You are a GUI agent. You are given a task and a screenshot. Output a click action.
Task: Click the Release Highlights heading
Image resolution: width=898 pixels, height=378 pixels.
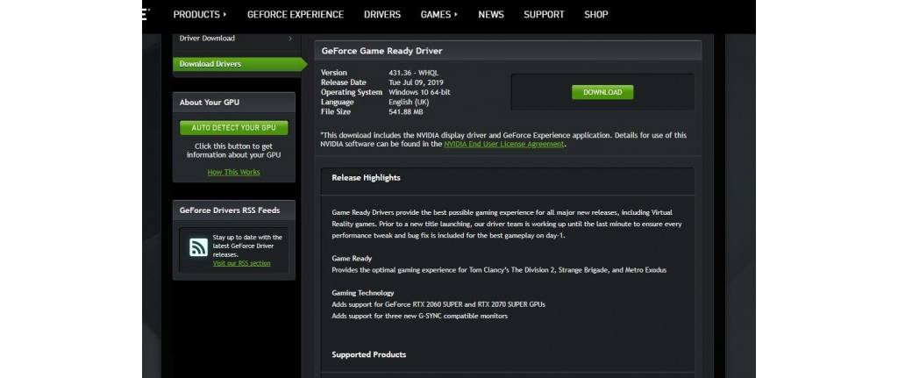(366, 177)
